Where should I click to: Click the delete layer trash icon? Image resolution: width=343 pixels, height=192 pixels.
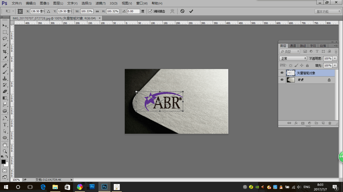click(330, 123)
